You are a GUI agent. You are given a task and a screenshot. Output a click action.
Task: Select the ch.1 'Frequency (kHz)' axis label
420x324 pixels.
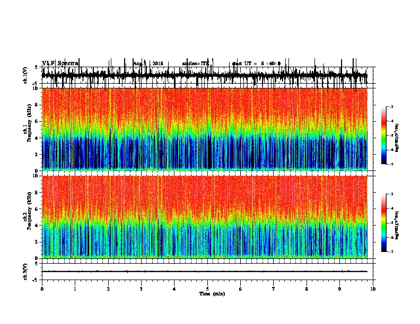pos(29,123)
